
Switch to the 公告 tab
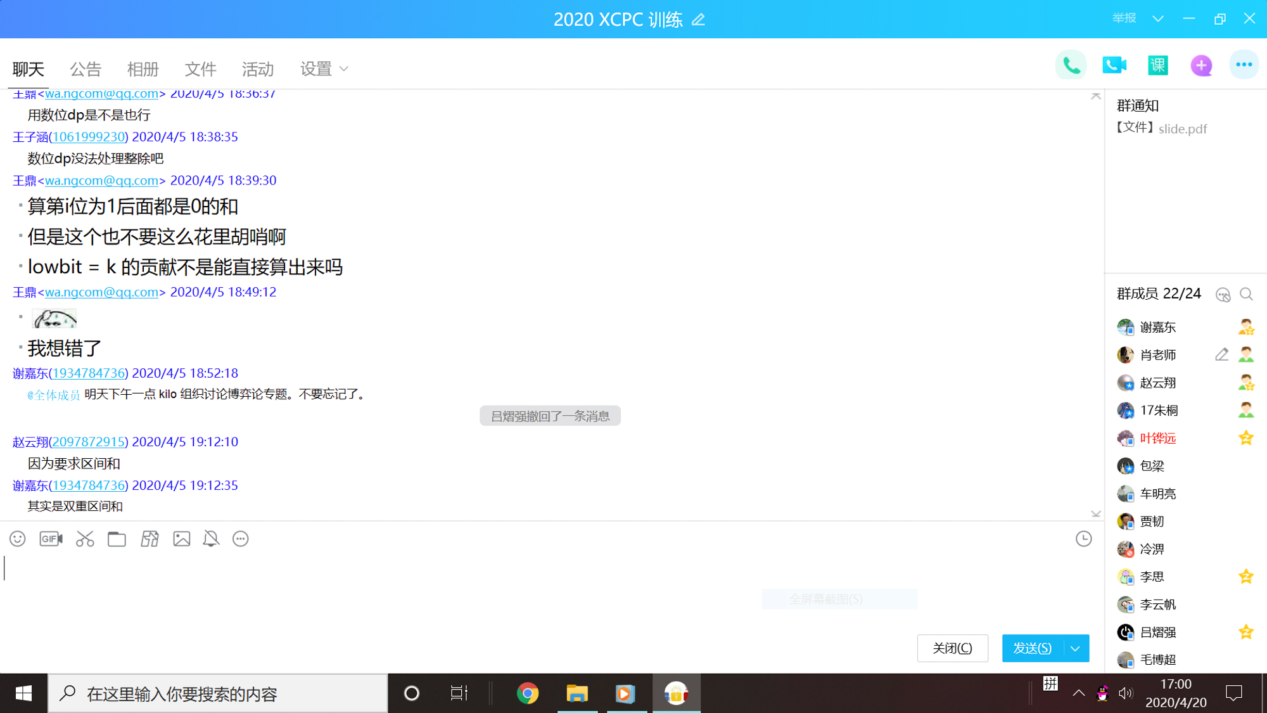pyautogui.click(x=86, y=68)
